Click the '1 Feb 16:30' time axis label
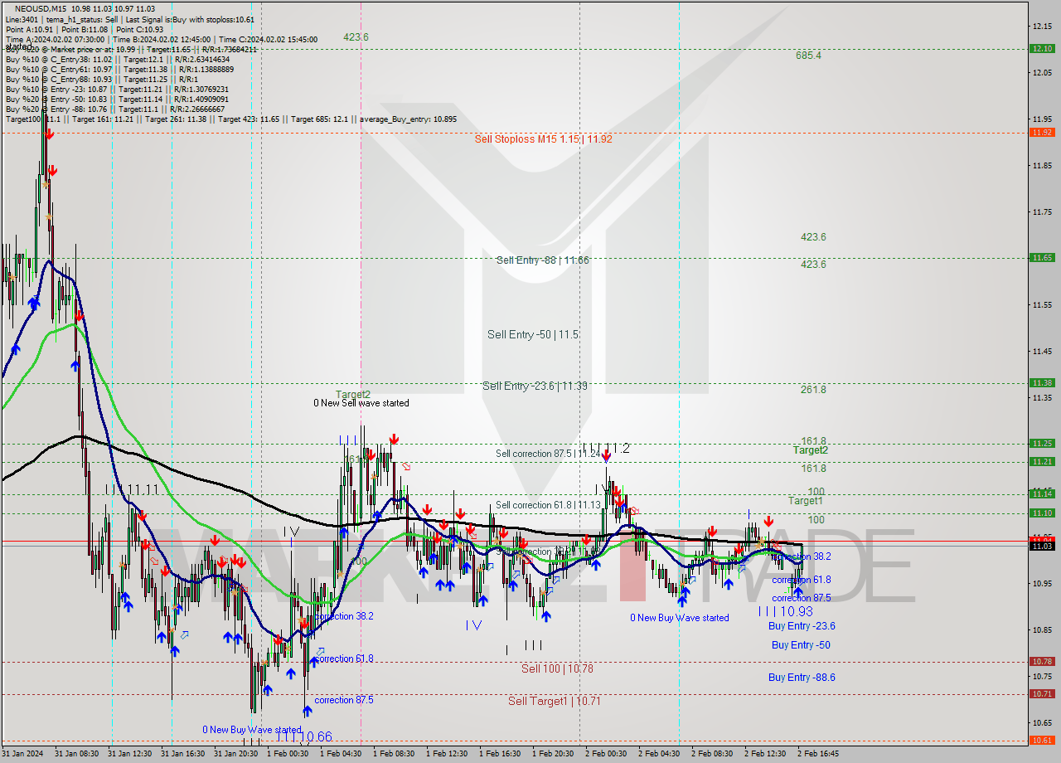 [500, 754]
